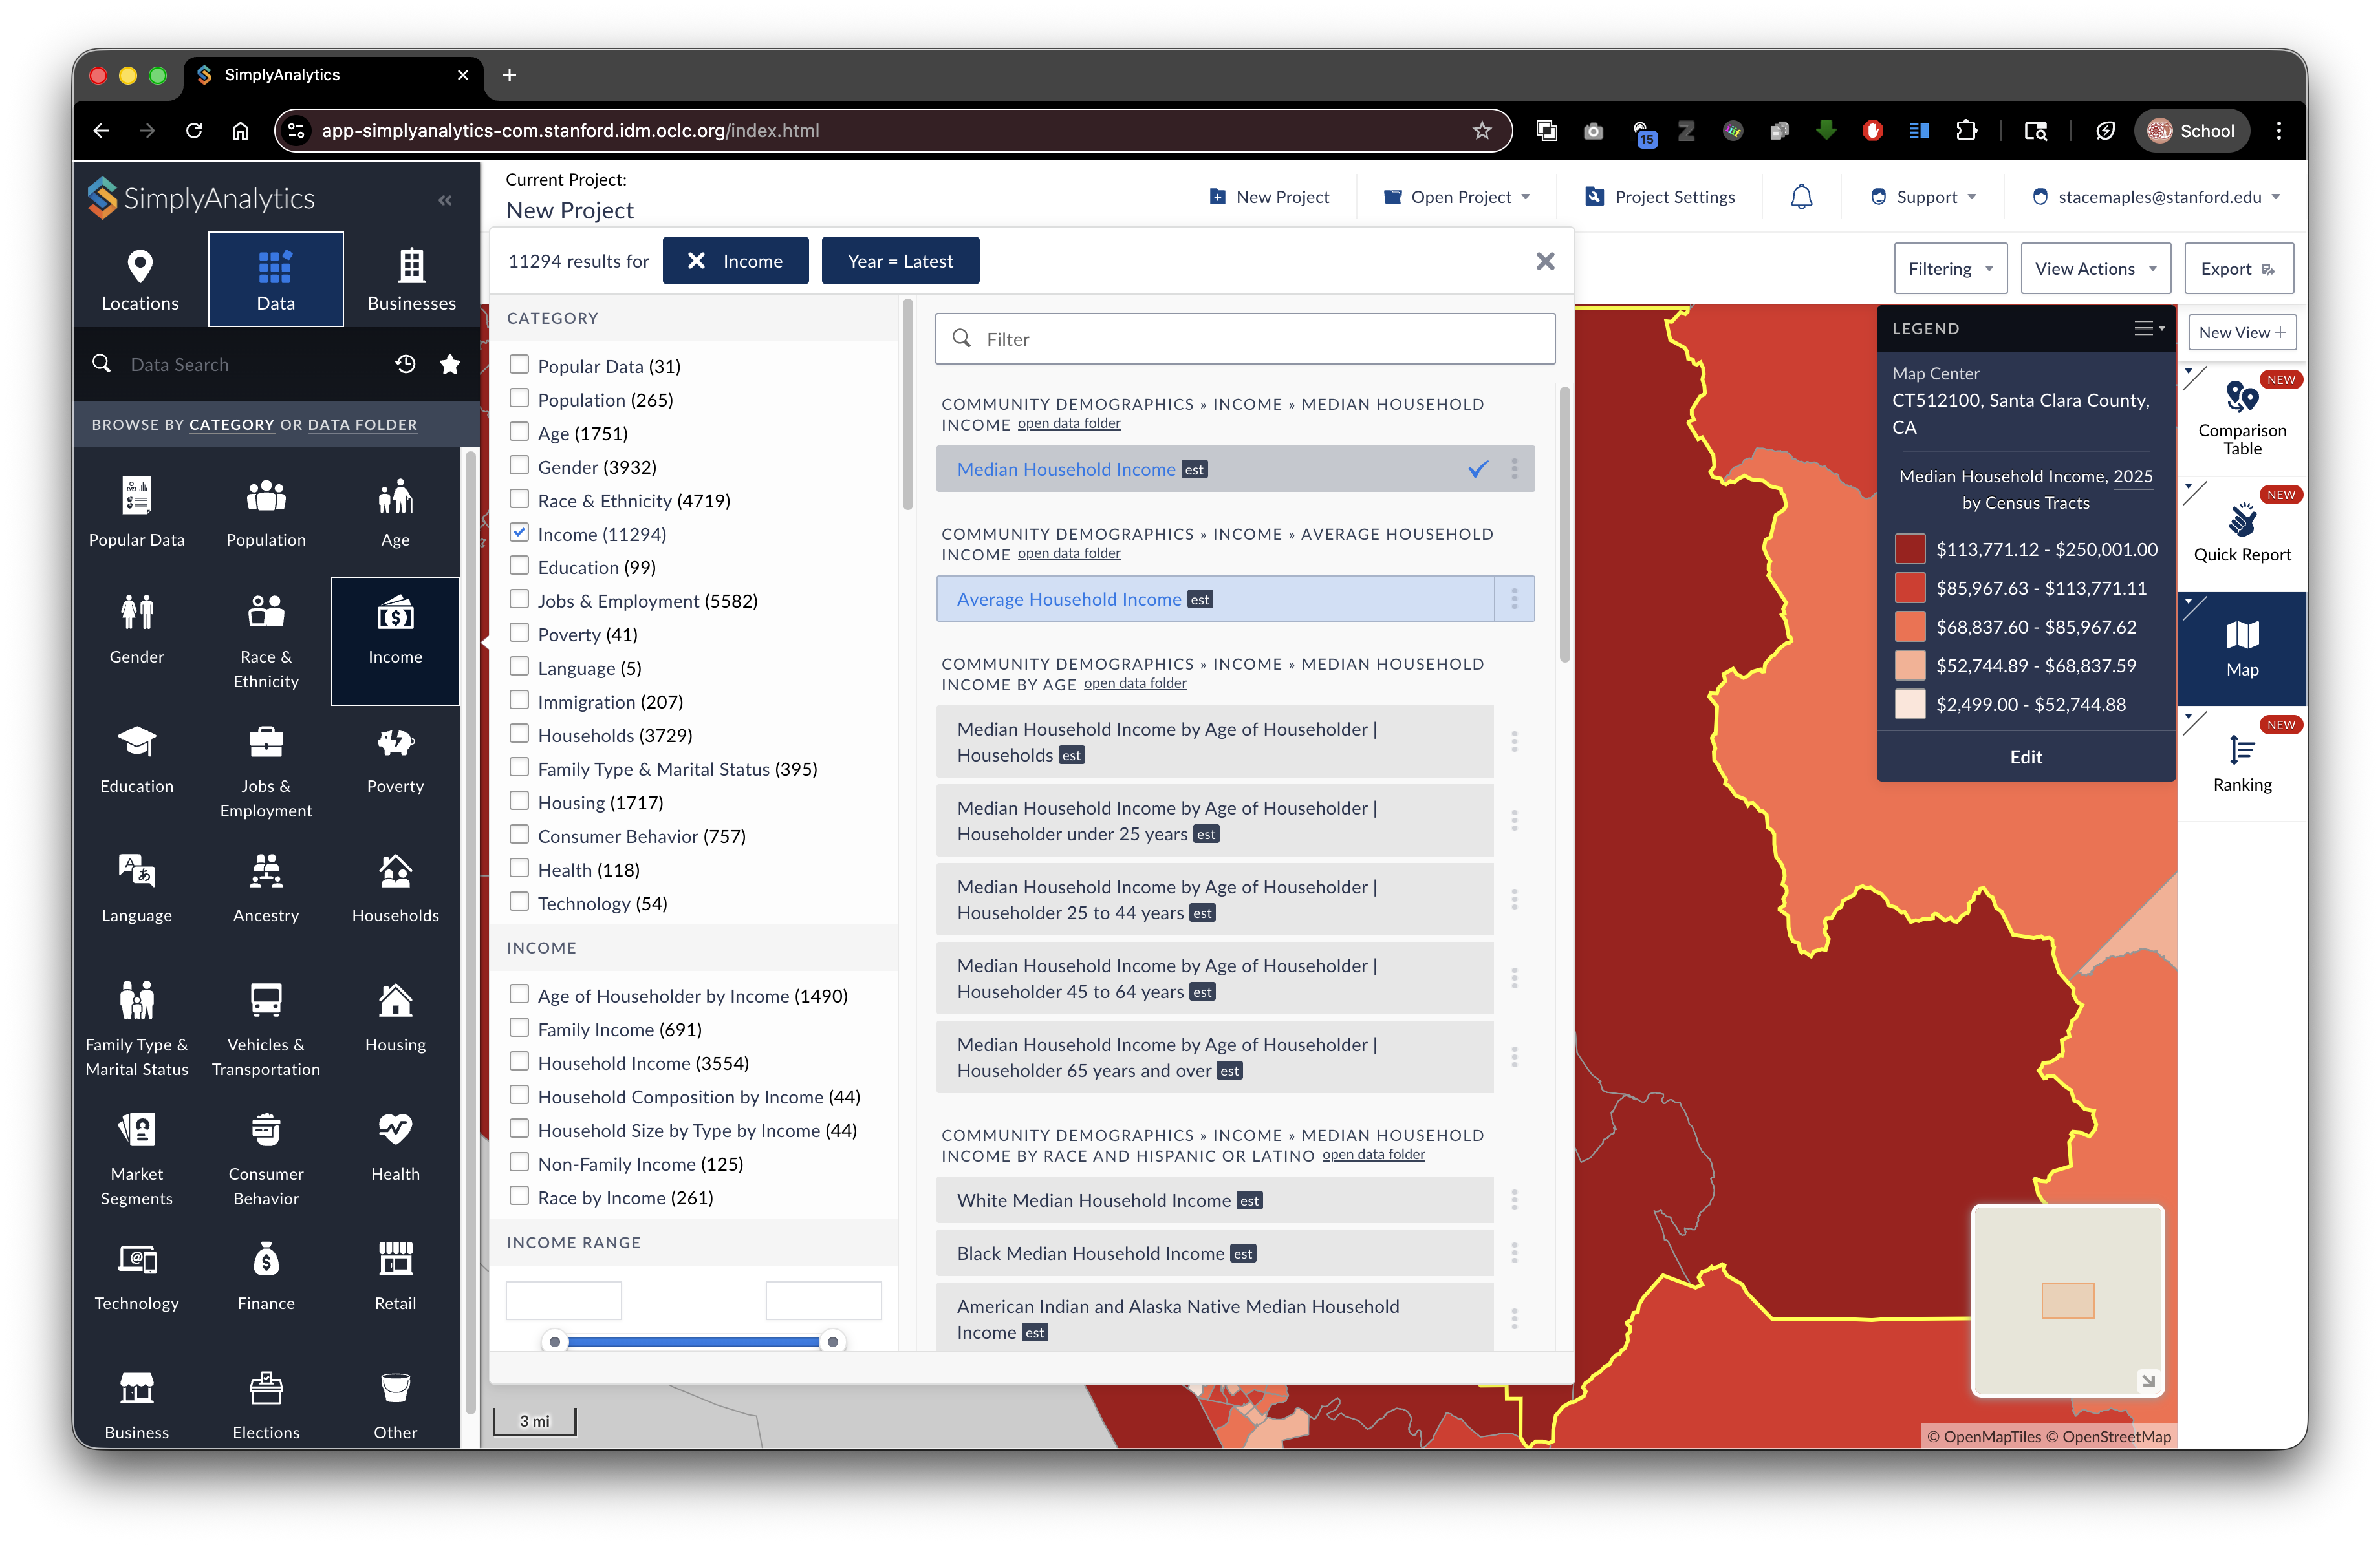Click the Edit legend button
Screen dimensions: 2380x1545
tap(2025, 756)
